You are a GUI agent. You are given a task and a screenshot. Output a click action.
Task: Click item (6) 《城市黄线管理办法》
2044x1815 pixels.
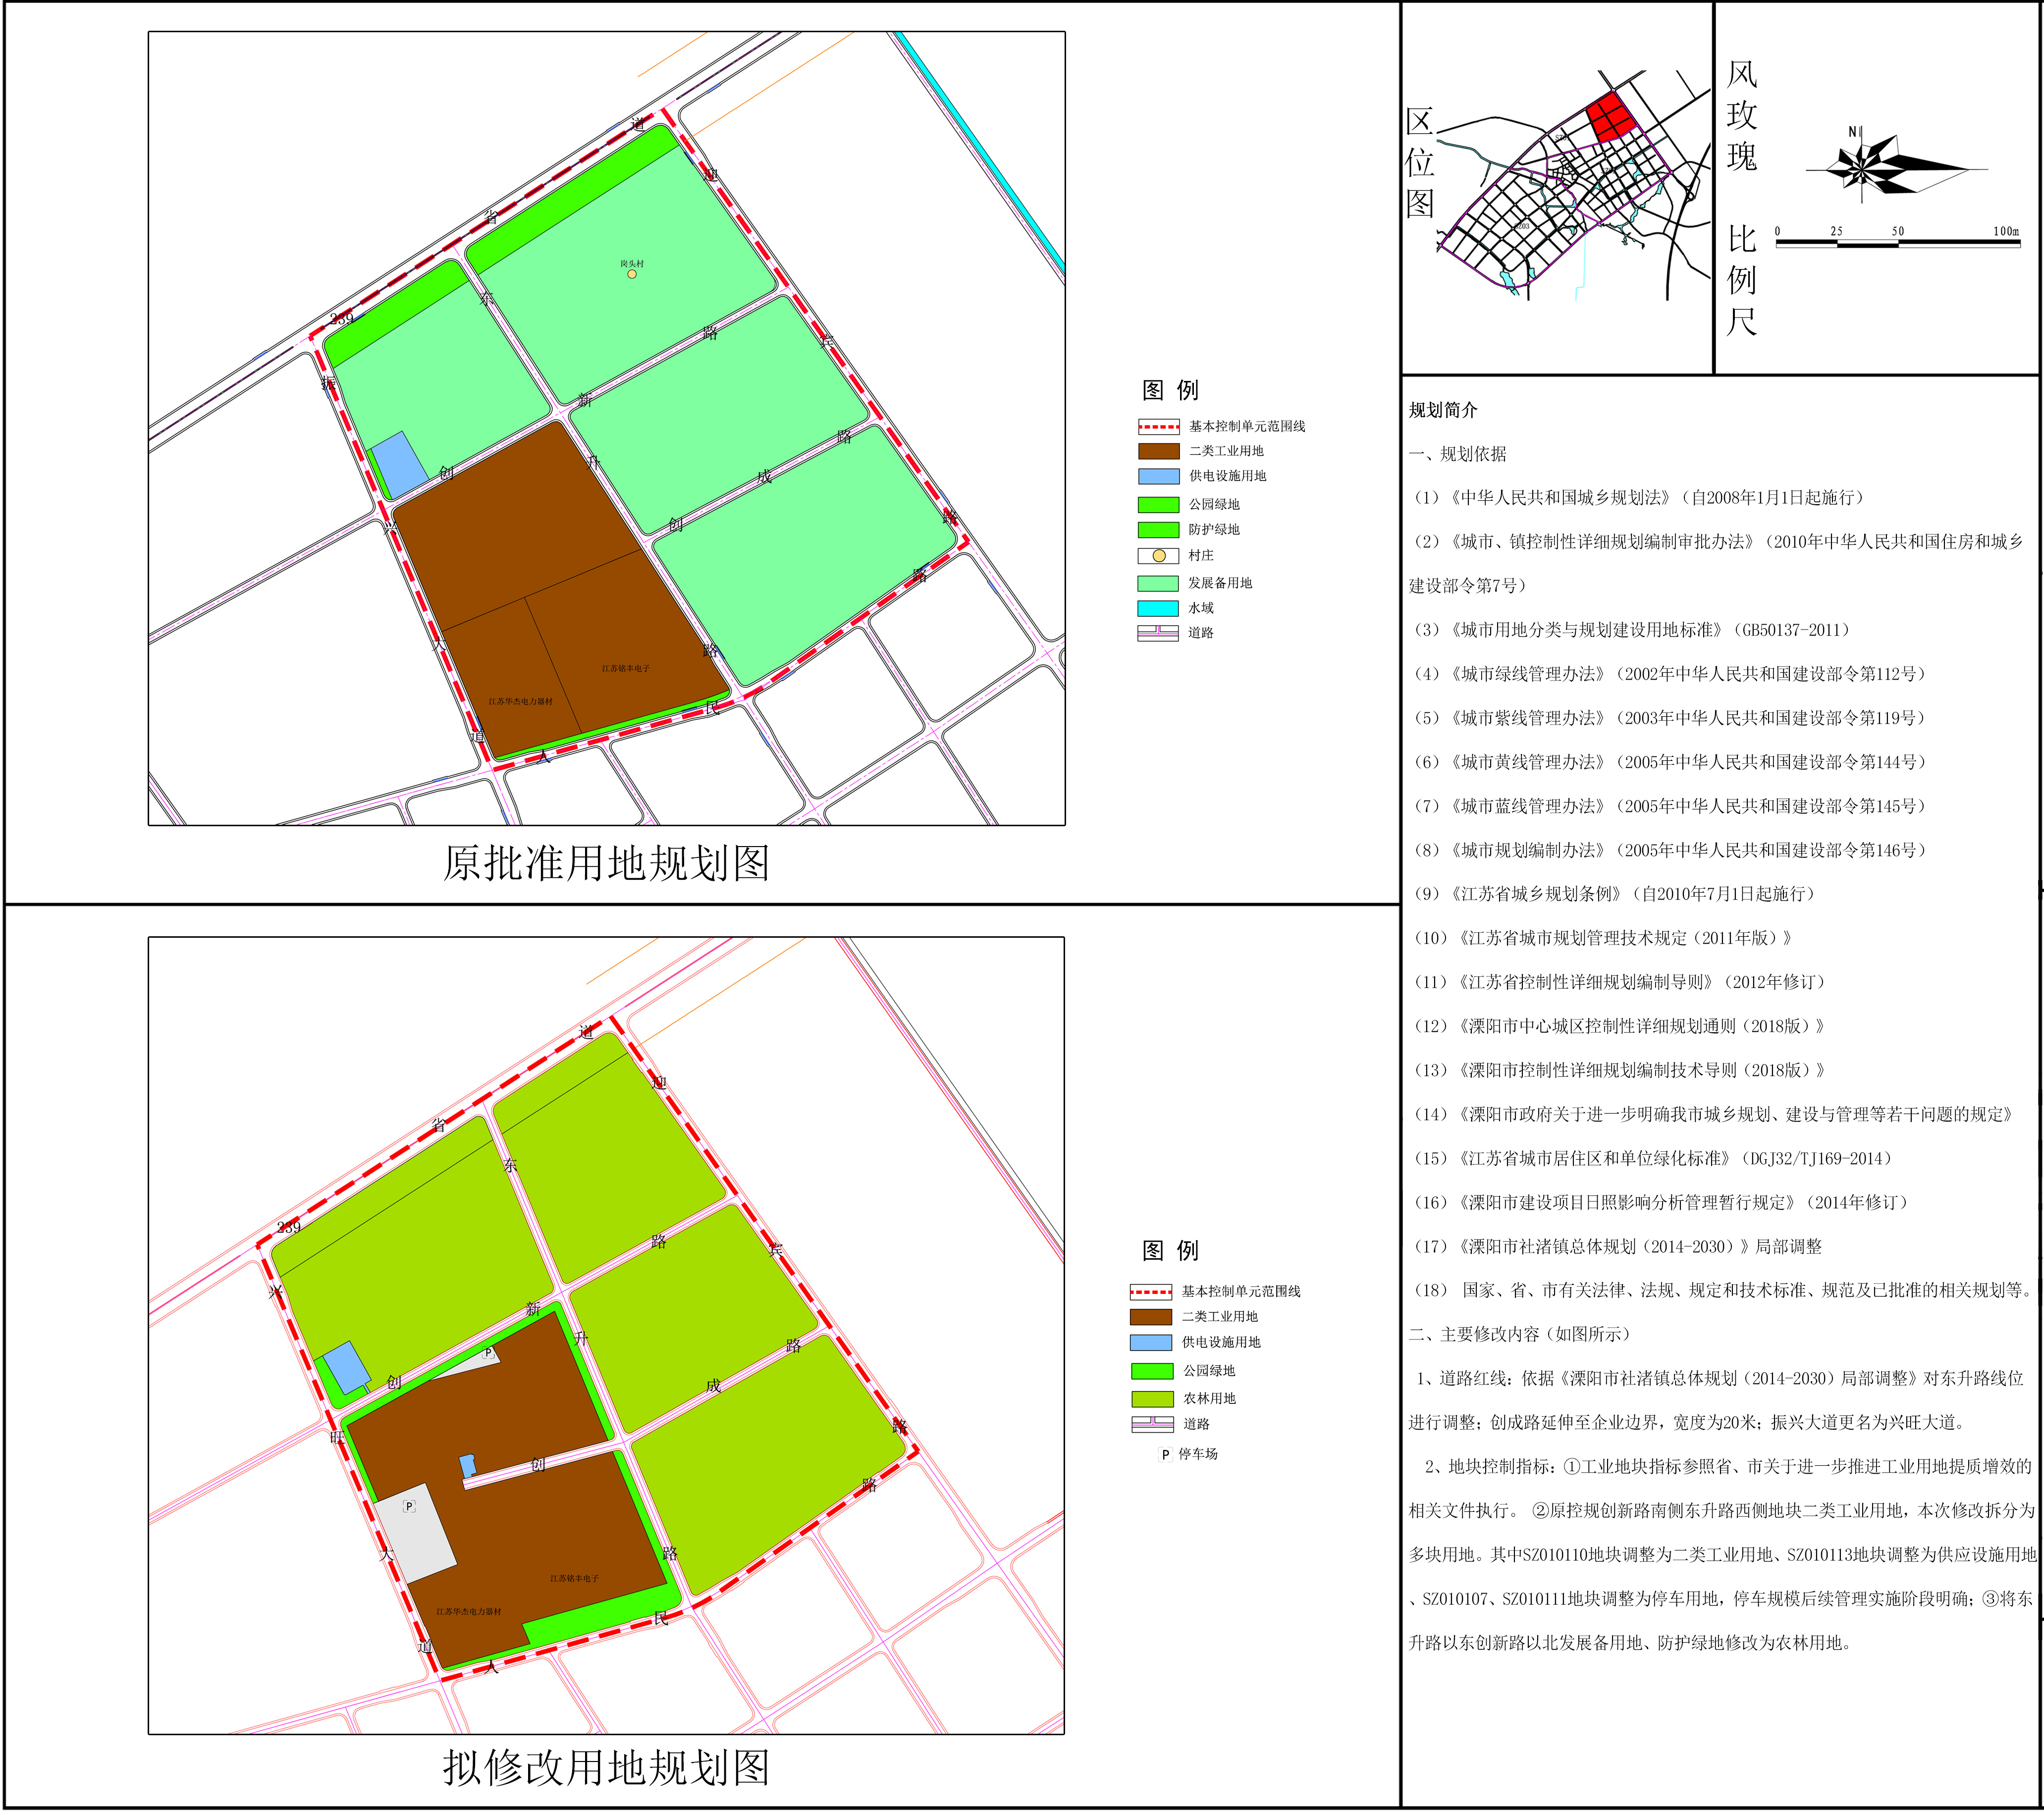[1669, 762]
